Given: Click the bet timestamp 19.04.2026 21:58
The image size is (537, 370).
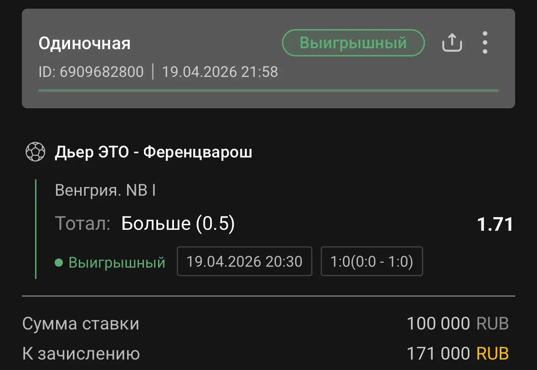Looking at the screenshot, I should 220,72.
